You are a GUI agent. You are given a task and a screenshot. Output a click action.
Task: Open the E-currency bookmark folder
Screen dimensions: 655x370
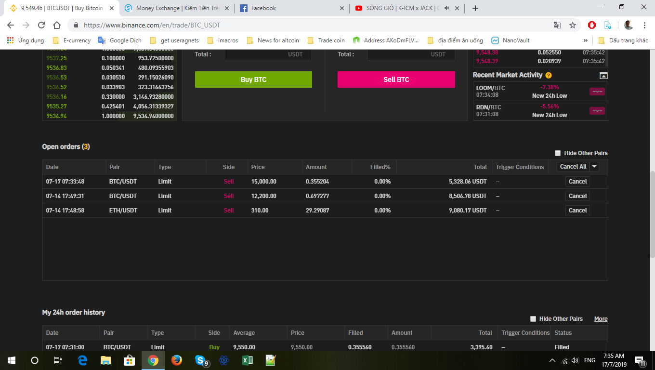[x=72, y=40]
